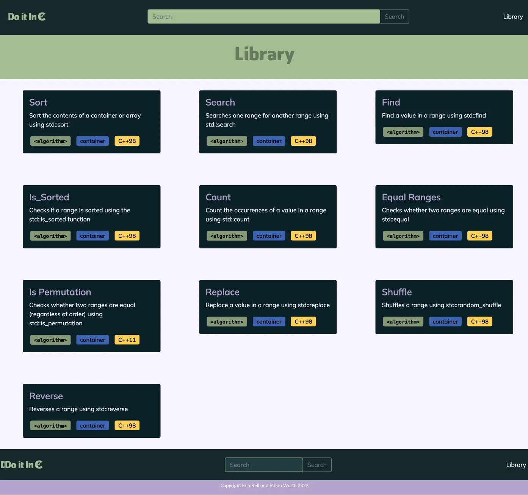Click 'Checks if a range is sorted' description
Screen dimensions: 528x495
point(80,215)
